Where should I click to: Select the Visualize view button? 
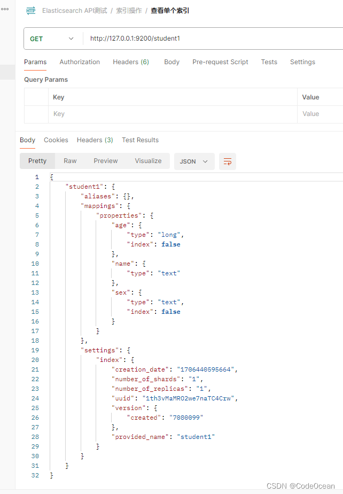pos(148,161)
